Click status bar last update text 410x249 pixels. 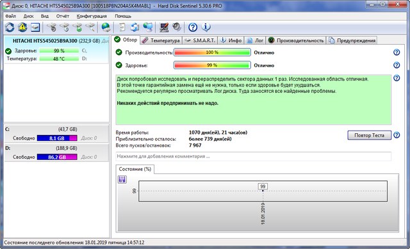pyautogui.click(x=74, y=243)
